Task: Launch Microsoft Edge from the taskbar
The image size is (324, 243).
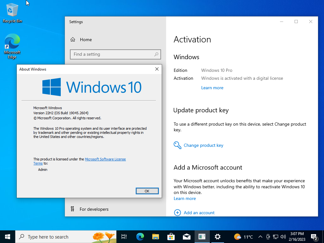Action: [x=140, y=237]
